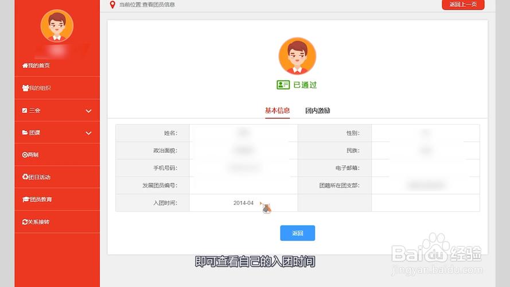Screen dimensions: 510x287
Task: Click the red 返回上一页 button
Action: [463, 5]
